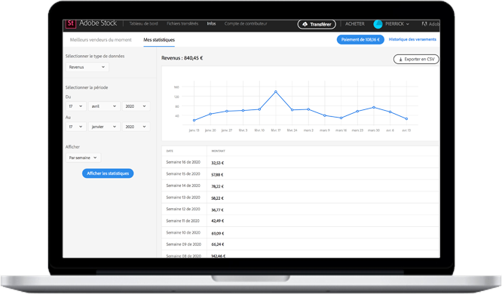Switch to Meilleurs vendeurs du moment tab
Viewport: 502px width, 294px height.
click(x=100, y=40)
